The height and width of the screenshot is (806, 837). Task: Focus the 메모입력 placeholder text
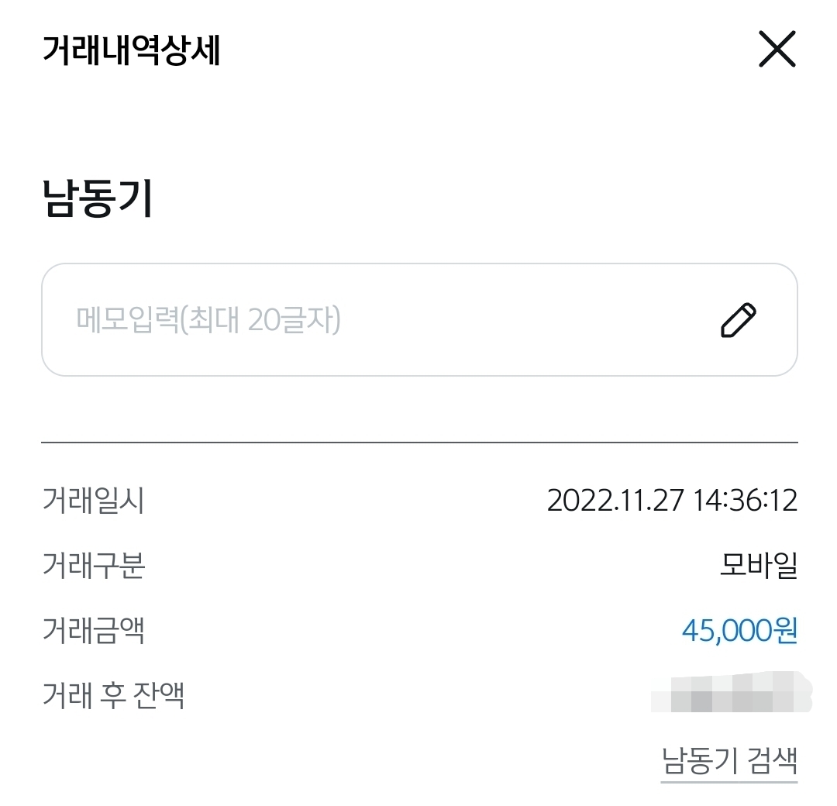[208, 319]
